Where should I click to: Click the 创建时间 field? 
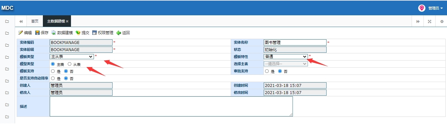pos(295,85)
